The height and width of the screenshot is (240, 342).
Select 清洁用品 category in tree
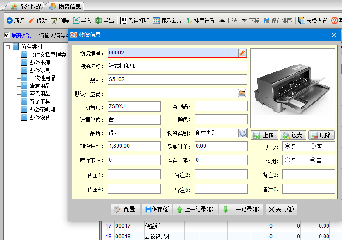click(x=40, y=86)
